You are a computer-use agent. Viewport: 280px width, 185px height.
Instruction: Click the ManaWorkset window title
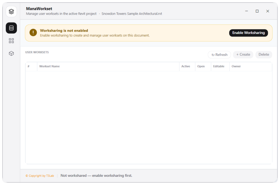coord(39,8)
